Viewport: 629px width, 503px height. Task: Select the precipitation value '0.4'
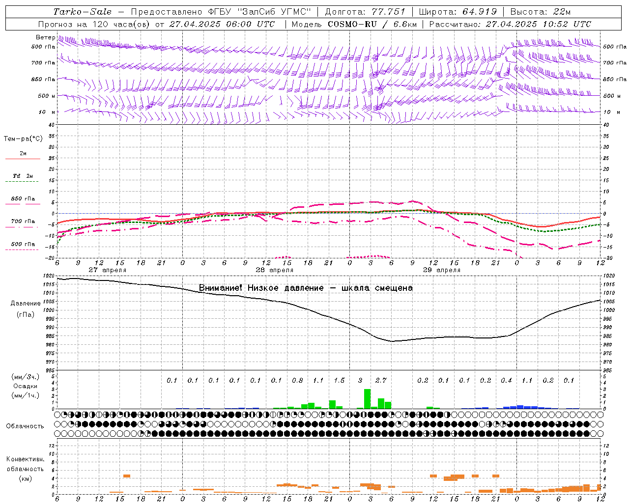tap(506, 381)
